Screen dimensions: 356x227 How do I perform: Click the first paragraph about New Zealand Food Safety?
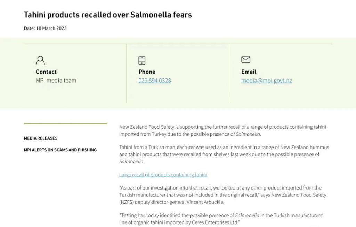(x=222, y=131)
